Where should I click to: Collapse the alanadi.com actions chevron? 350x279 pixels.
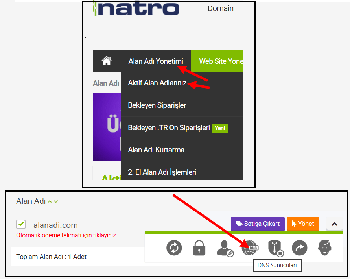[334, 224]
